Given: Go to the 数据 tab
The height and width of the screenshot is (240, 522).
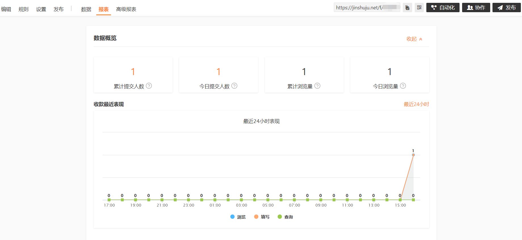Looking at the screenshot, I should pos(86,9).
